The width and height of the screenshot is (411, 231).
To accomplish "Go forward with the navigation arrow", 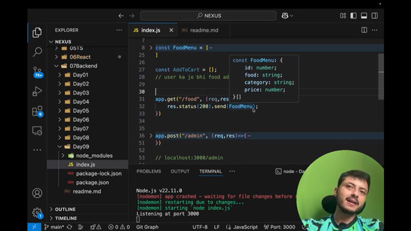I will [132, 16].
